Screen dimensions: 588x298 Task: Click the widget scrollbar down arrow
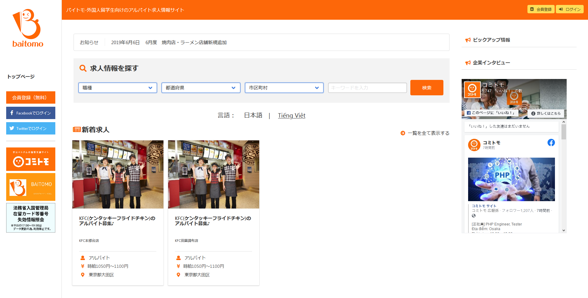(564, 230)
